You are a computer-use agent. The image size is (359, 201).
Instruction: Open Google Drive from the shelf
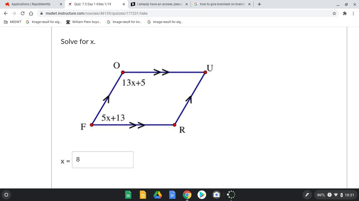[158, 195]
